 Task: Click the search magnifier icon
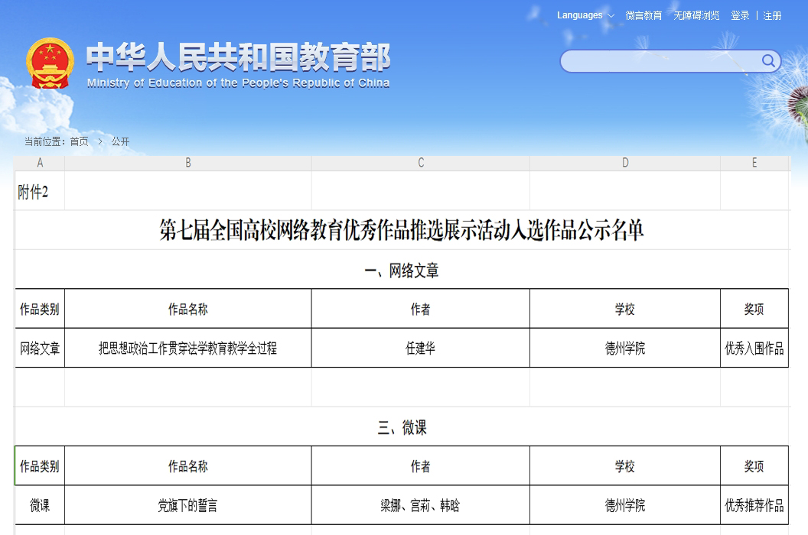[x=768, y=61]
